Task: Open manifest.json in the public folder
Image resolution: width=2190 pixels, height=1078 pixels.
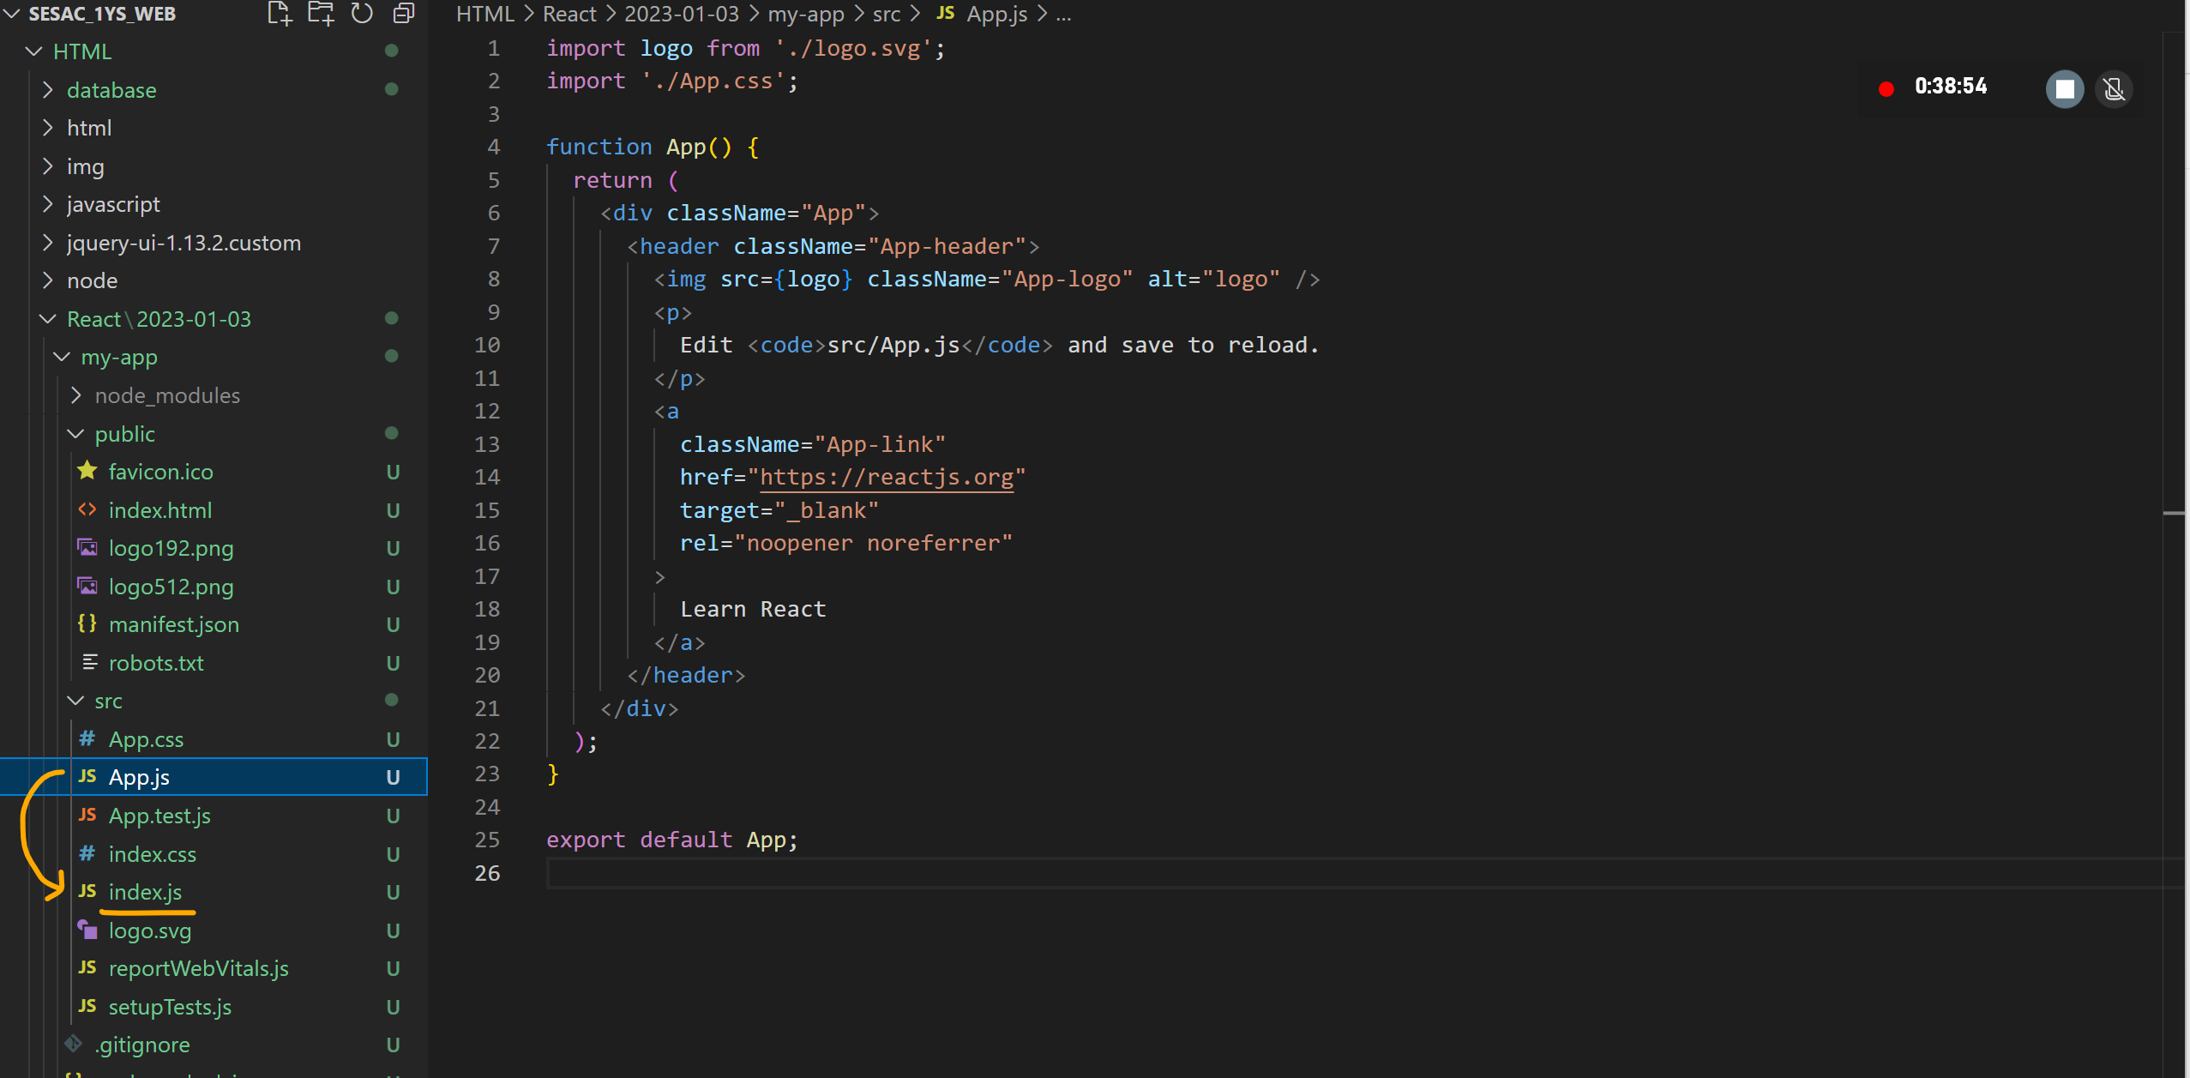Action: pyautogui.click(x=173, y=624)
